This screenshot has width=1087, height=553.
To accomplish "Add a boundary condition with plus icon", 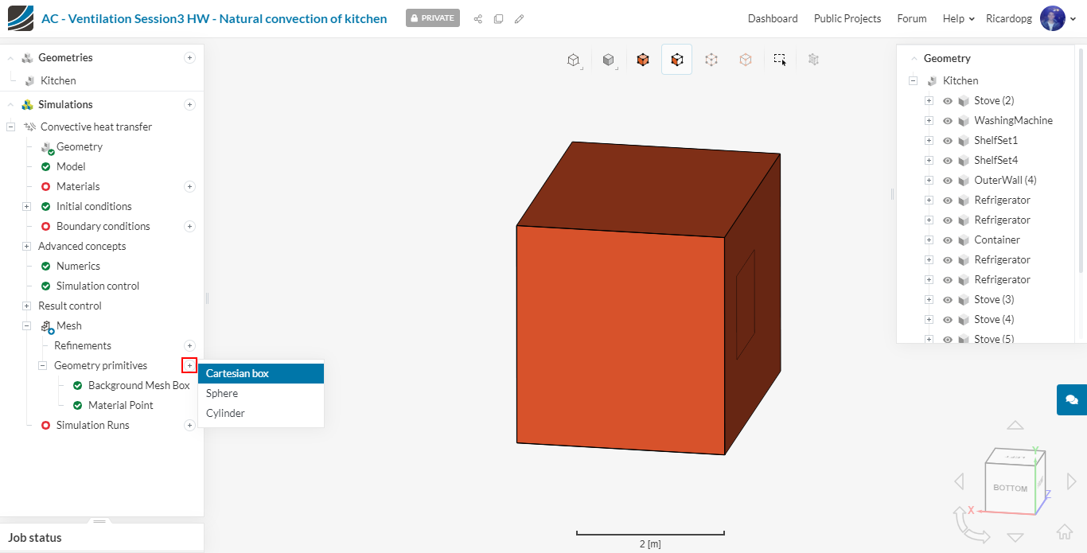I will point(189,226).
